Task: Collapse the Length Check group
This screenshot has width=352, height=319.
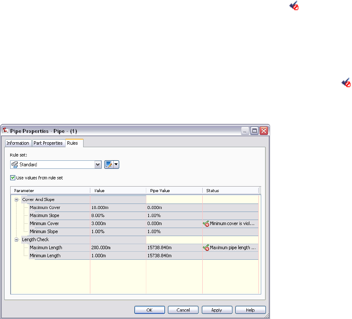Action: (x=17, y=239)
